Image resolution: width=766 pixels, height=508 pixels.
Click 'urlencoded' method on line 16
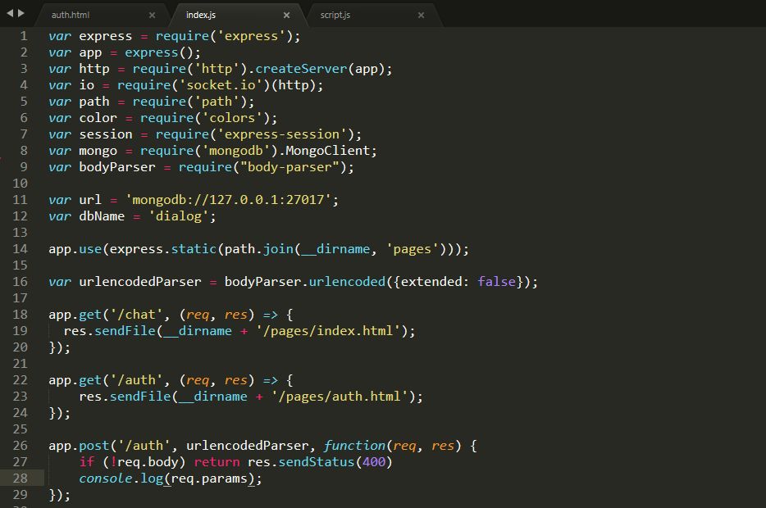347,282
